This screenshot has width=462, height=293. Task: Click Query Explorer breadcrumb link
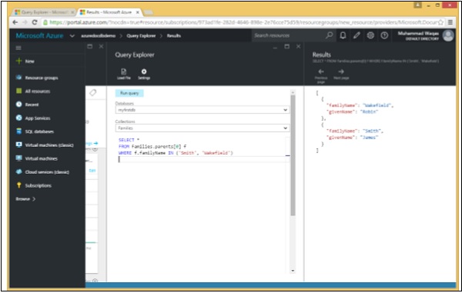click(141, 35)
